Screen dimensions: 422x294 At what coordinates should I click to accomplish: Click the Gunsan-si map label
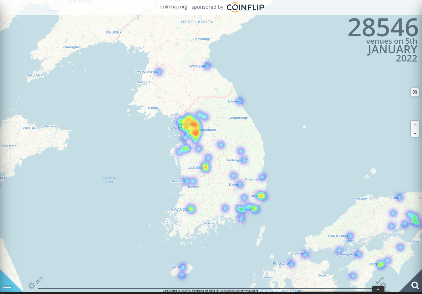(x=178, y=181)
